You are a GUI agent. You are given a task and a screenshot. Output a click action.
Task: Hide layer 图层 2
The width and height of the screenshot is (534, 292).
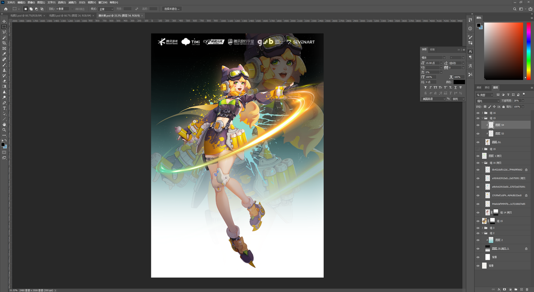tap(478, 240)
